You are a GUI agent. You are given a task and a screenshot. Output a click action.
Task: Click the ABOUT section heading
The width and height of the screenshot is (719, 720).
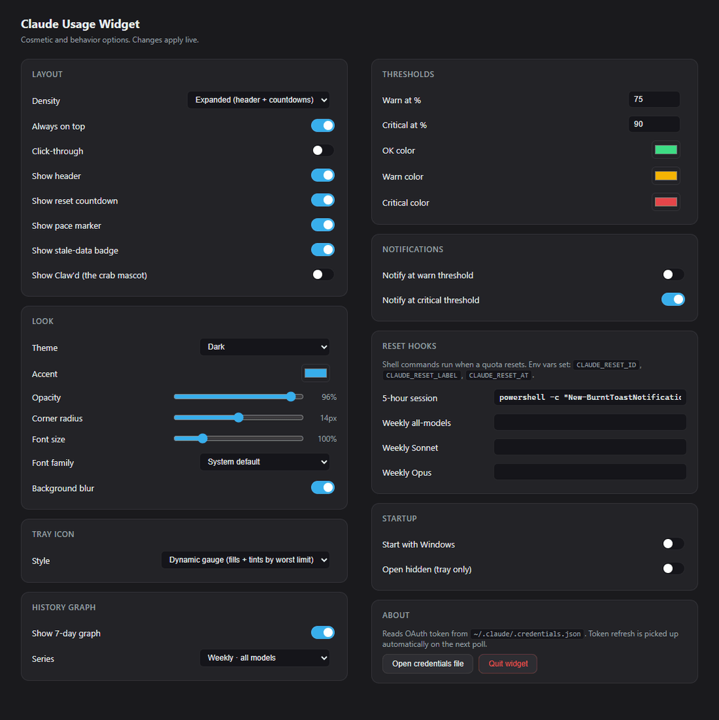tap(395, 616)
